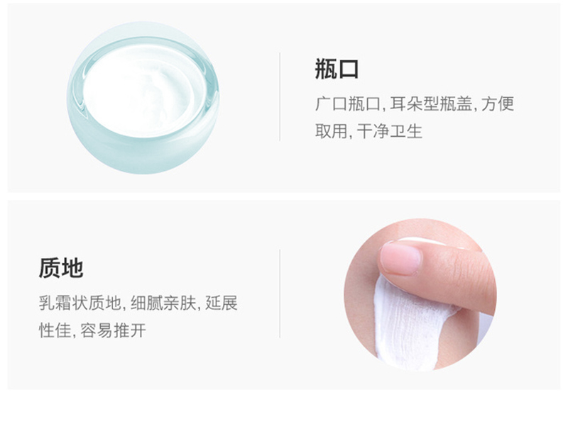Click the text 乳霜状质地, 细腻亲肤, 延展
This screenshot has width=568, height=441.
pyautogui.click(x=138, y=303)
